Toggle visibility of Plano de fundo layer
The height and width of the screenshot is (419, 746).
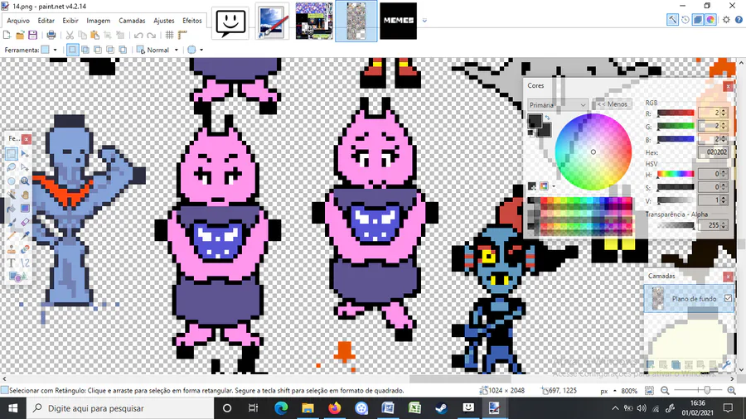coord(728,298)
